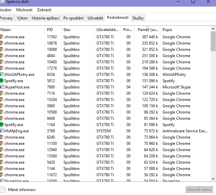The height and width of the screenshot is (195, 216).
Task: Click the Chrome icon for PID 4884
Action: click(2, 56)
